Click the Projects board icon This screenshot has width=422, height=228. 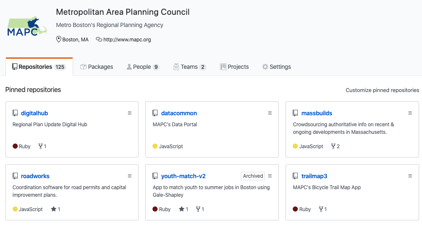(x=223, y=67)
